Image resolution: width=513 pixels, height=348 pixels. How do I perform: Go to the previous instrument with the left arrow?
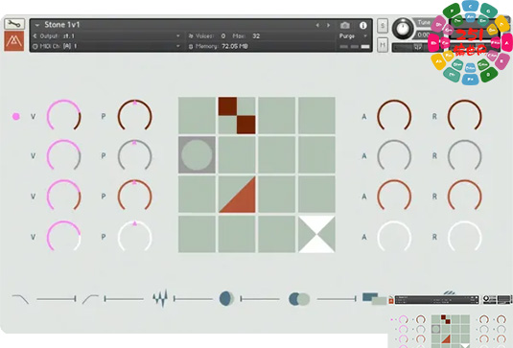pos(317,25)
